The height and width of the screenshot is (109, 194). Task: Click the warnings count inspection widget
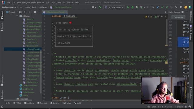click(152, 17)
